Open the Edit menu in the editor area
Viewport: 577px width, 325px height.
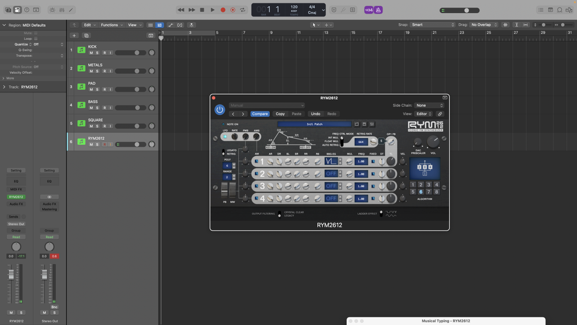89,25
